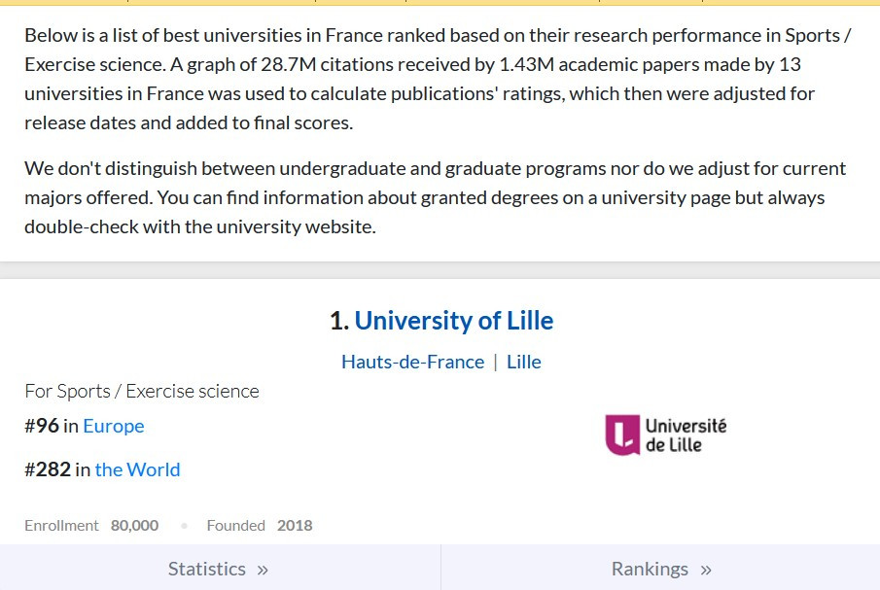Click the vertical bar between Hauts-de-France and Lille
The height and width of the screenshot is (590, 880).
click(495, 362)
